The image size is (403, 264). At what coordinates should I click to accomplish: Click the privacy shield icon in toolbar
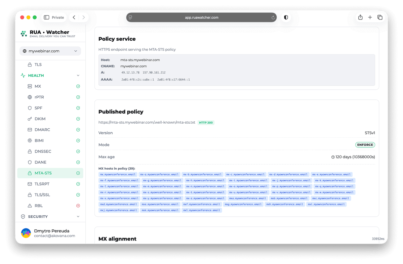pos(286,17)
